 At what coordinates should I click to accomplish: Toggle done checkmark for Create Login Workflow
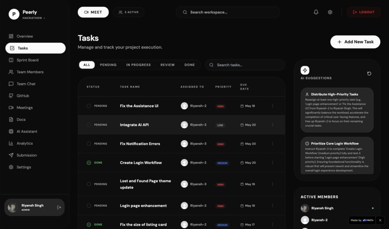pos(89,163)
